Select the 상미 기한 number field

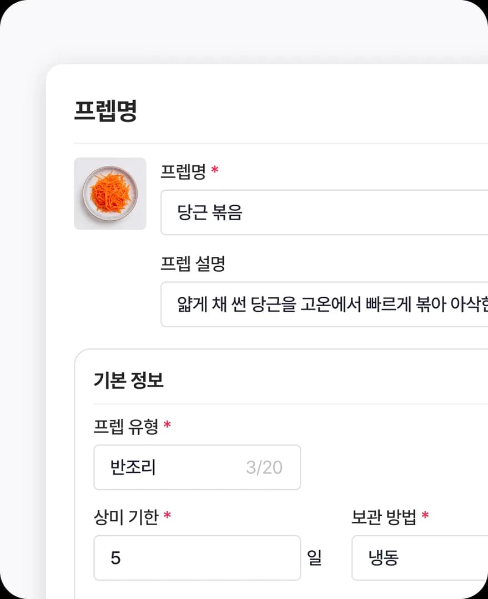(x=197, y=558)
